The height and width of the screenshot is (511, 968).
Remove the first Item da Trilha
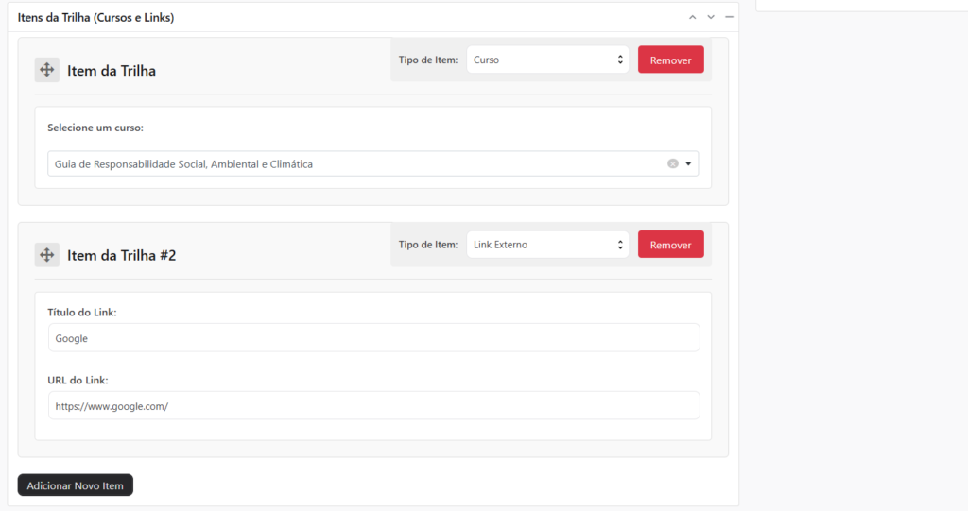[x=670, y=60]
